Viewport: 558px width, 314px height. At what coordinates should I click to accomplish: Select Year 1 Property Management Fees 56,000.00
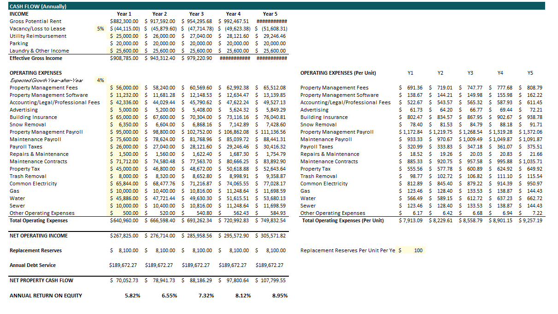coord(124,88)
